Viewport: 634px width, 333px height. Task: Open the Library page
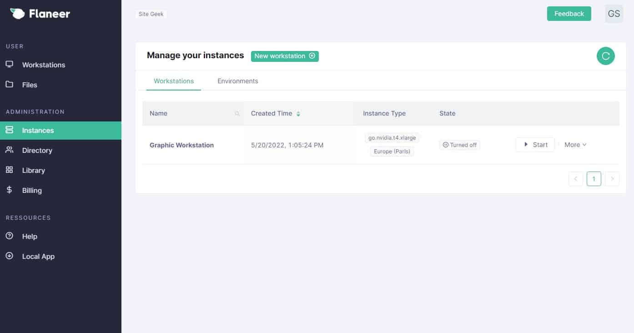[33, 171]
